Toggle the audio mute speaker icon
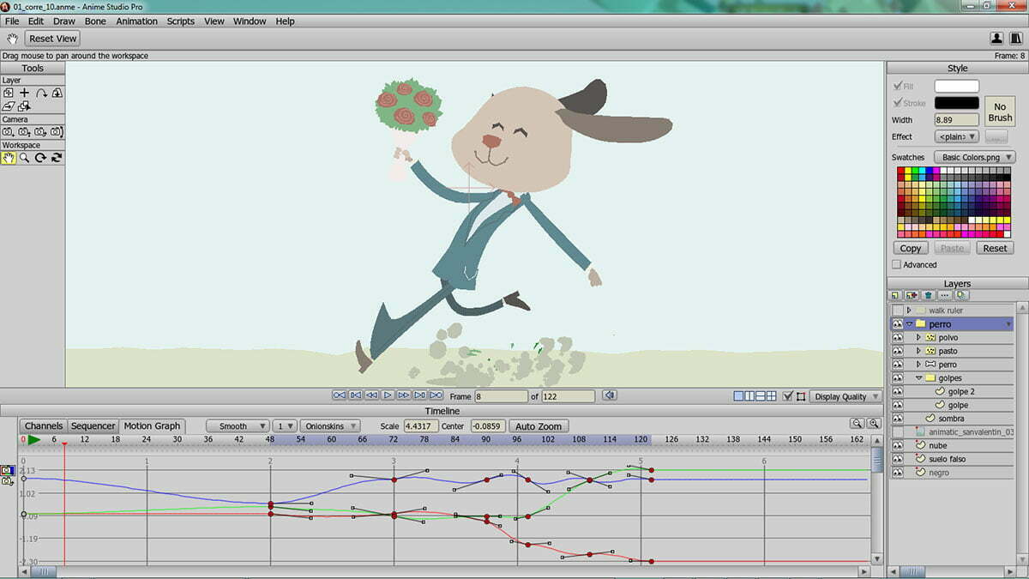The height and width of the screenshot is (579, 1029). [609, 395]
